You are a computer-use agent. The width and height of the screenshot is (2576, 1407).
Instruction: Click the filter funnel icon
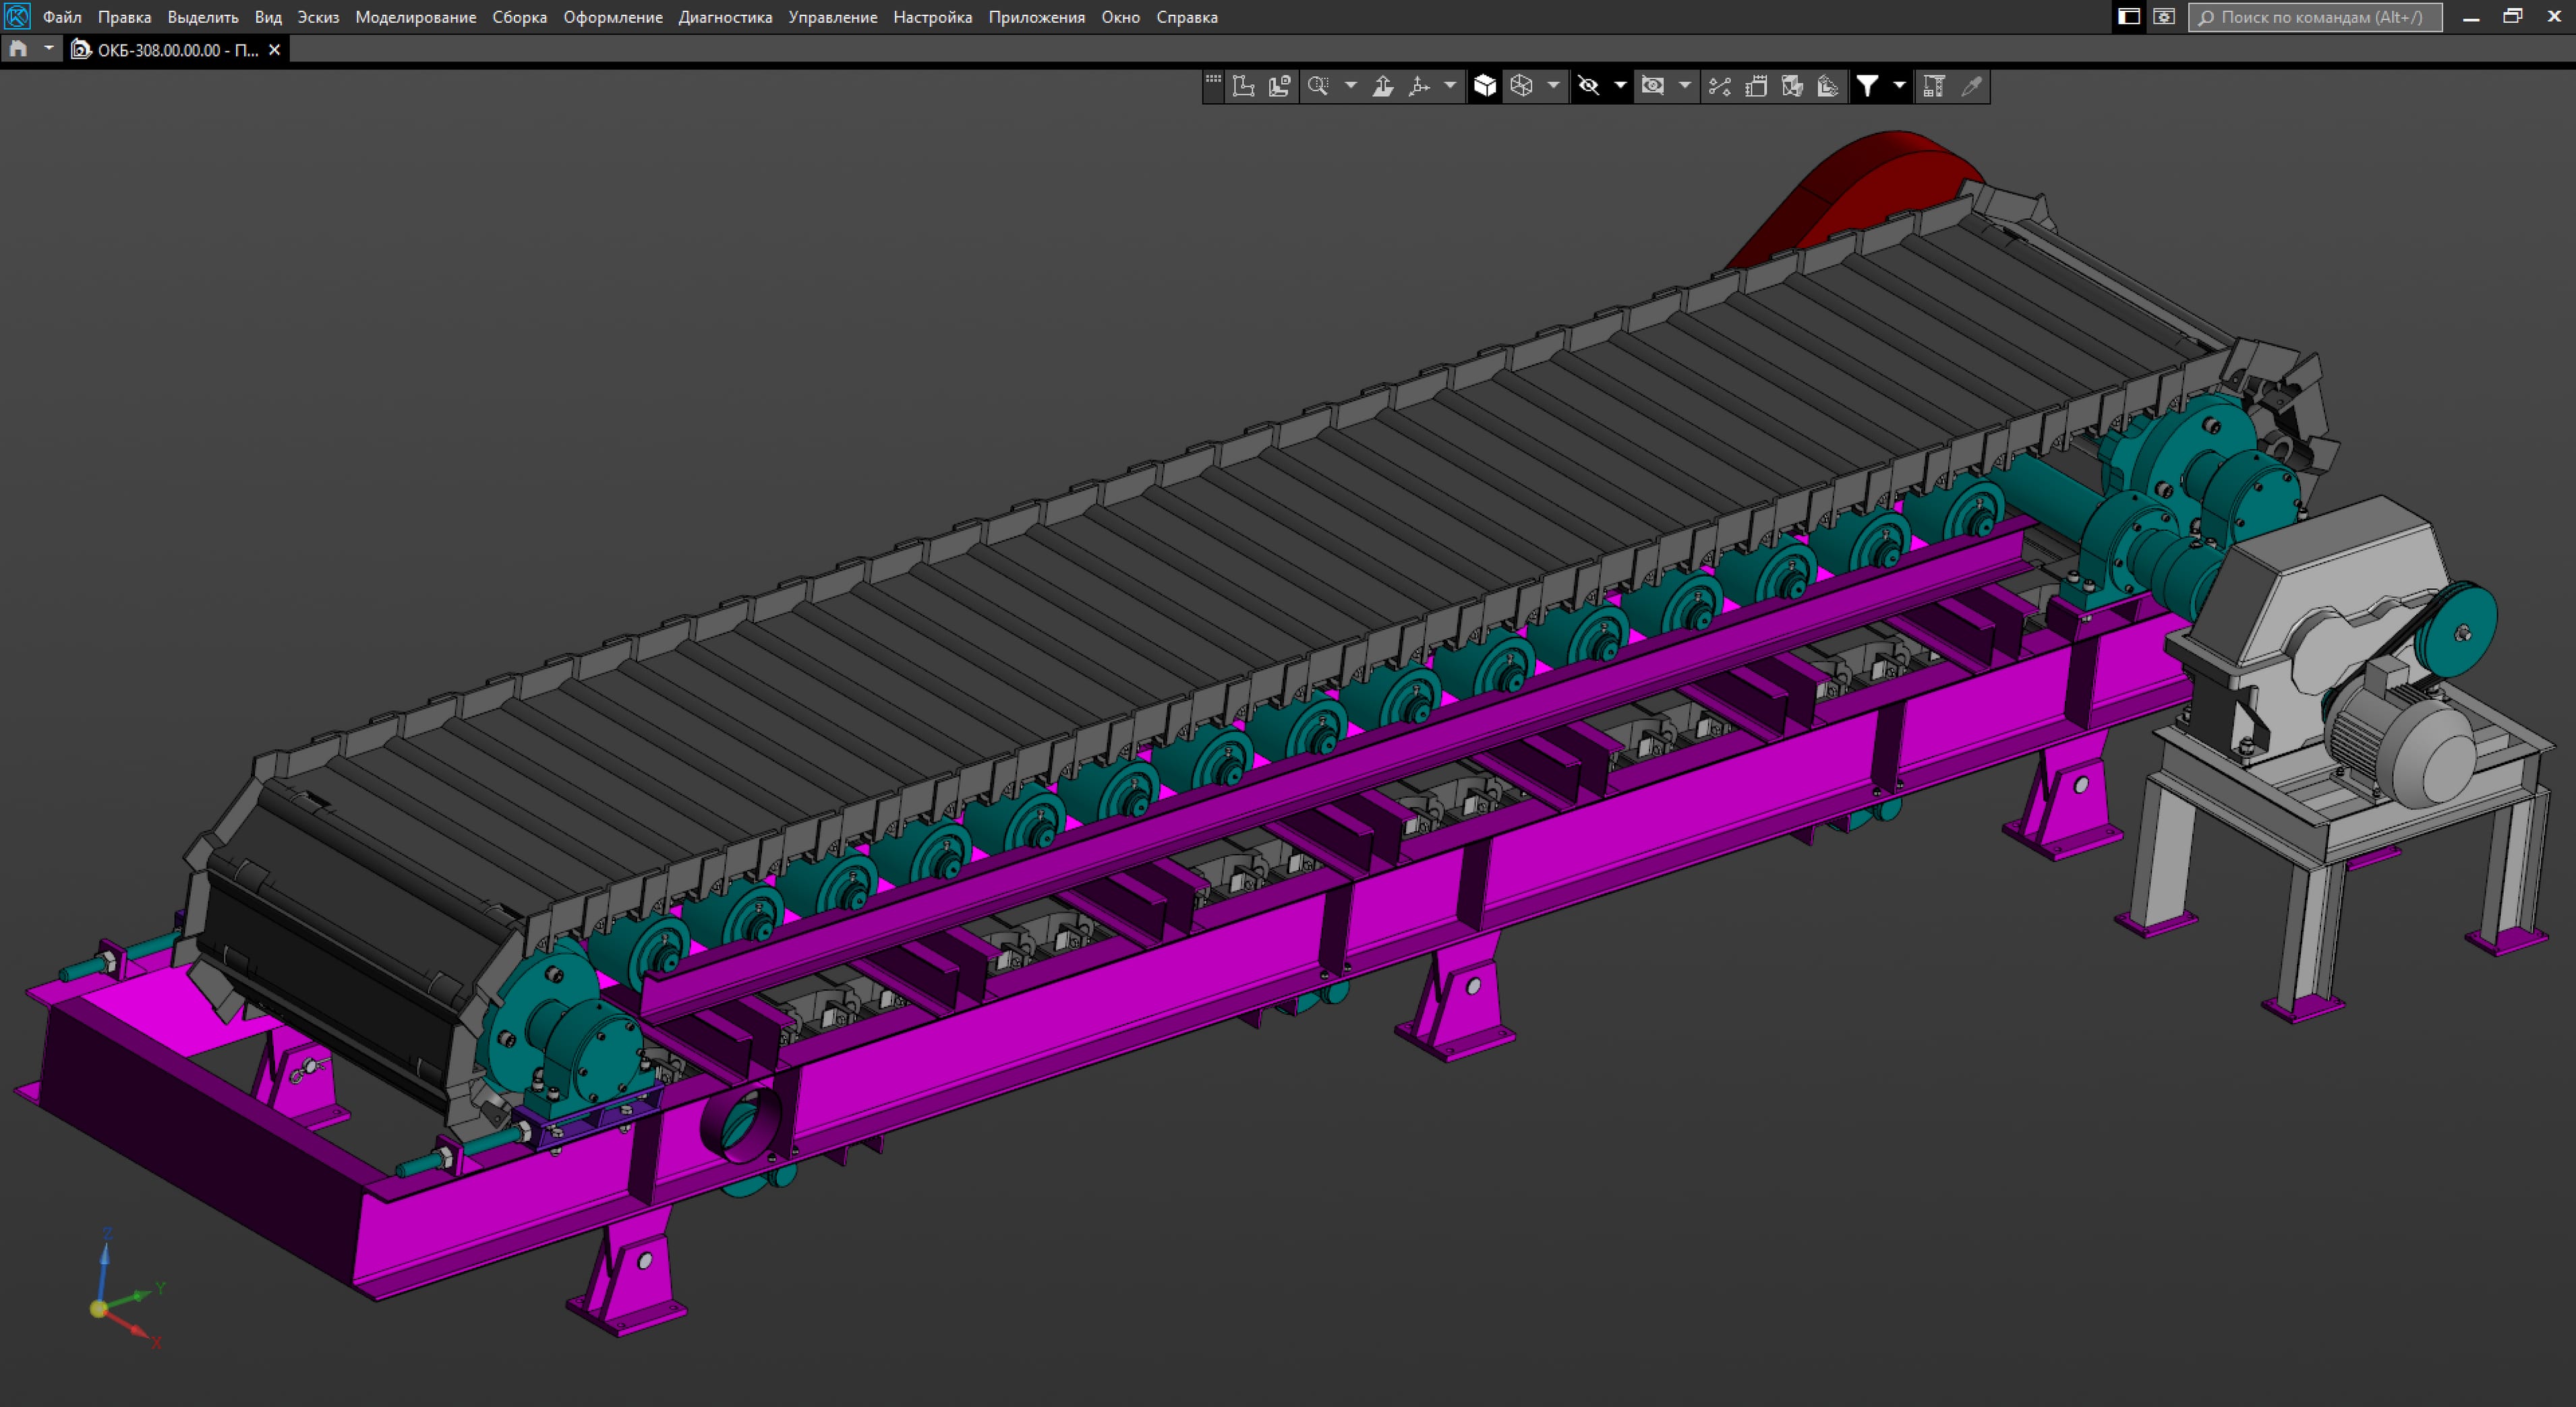click(1866, 86)
